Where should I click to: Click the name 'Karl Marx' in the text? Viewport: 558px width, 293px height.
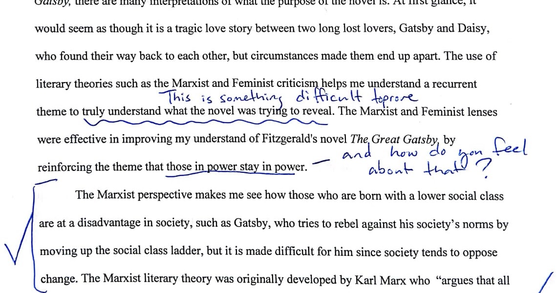click(x=380, y=280)
